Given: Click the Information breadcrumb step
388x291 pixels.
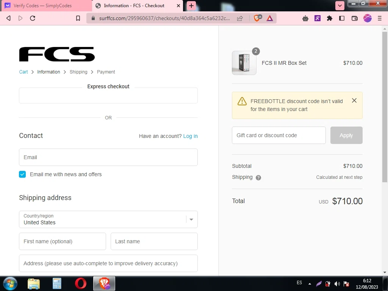Looking at the screenshot, I should click(x=48, y=72).
